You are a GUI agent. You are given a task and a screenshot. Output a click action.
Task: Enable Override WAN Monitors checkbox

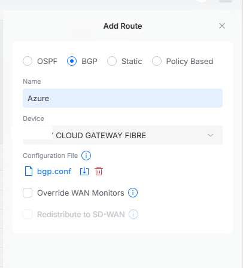28,193
